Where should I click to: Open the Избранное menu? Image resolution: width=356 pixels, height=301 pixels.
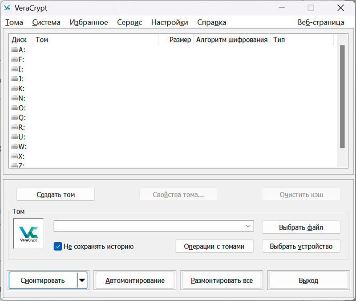tap(89, 22)
